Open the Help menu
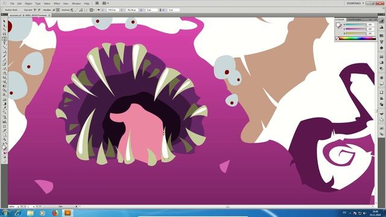The height and width of the screenshot is (217, 386). pyautogui.click(x=86, y=4)
